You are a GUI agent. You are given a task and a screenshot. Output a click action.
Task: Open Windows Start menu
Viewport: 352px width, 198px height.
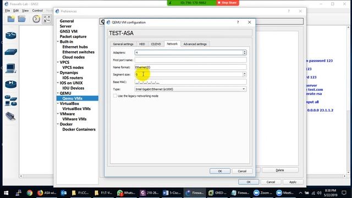coord(6,193)
